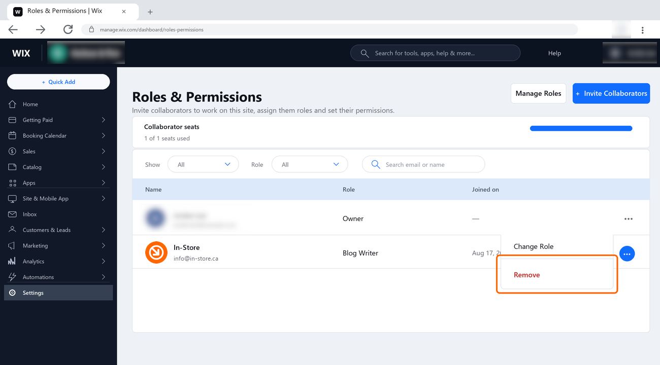The width and height of the screenshot is (660, 365).
Task: Click the Quick Add button
Action: pyautogui.click(x=58, y=82)
